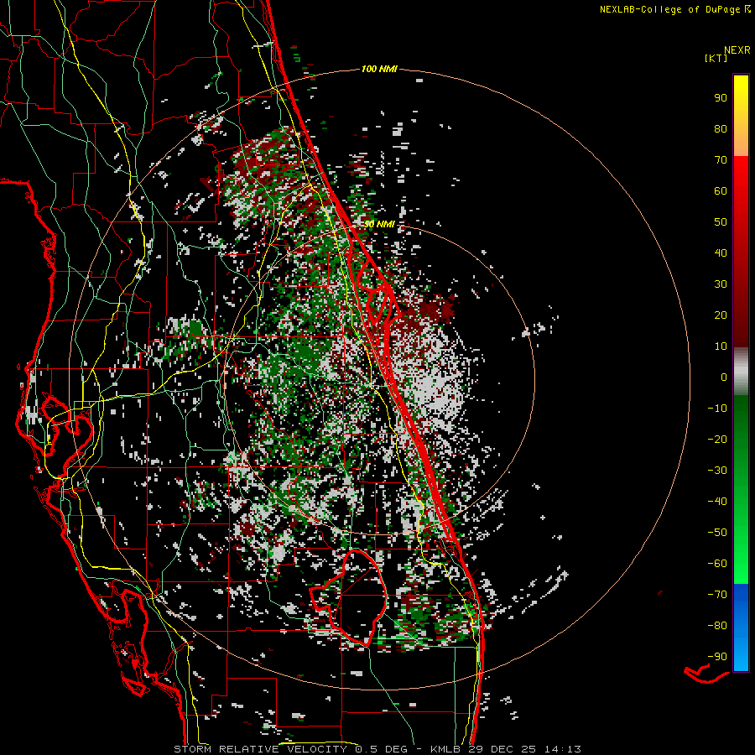Click the negative 90 scale label
This screenshot has width=755, height=755.
[x=717, y=656]
